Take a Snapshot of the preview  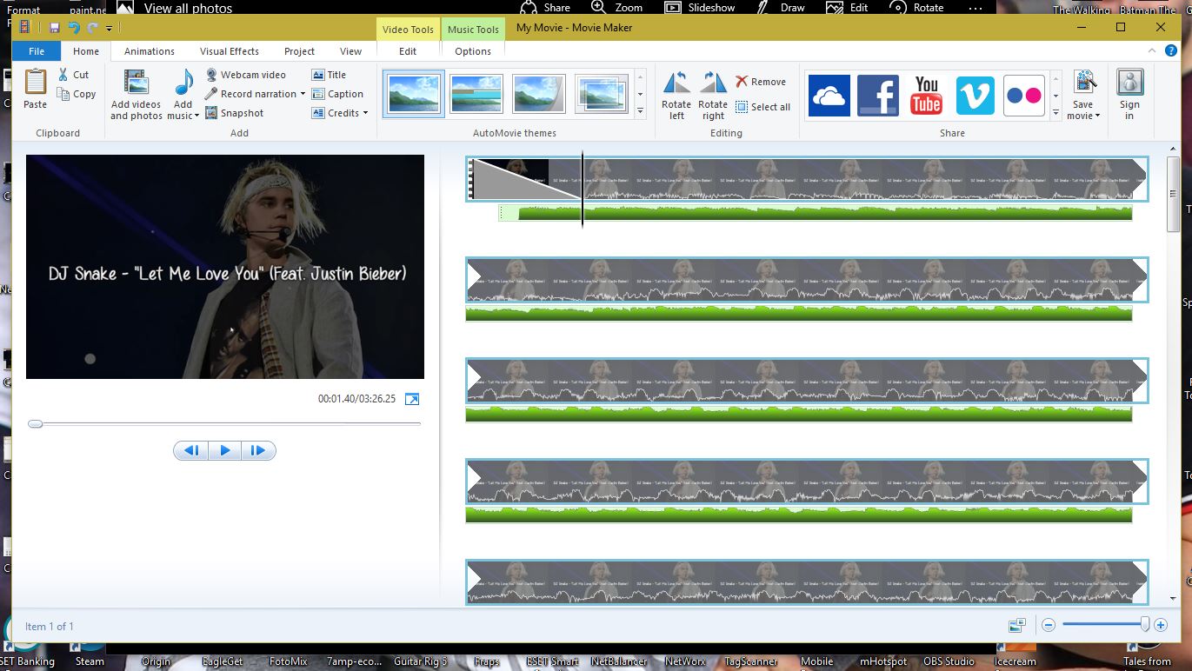coord(235,113)
